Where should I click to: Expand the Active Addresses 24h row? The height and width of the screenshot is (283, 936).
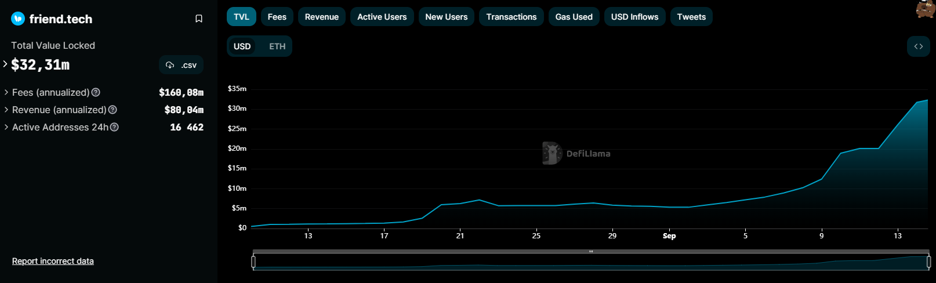click(6, 127)
